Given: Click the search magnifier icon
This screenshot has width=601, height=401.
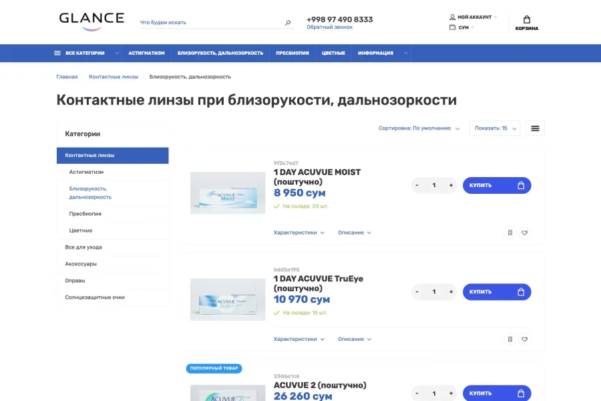Looking at the screenshot, I should pyautogui.click(x=288, y=23).
